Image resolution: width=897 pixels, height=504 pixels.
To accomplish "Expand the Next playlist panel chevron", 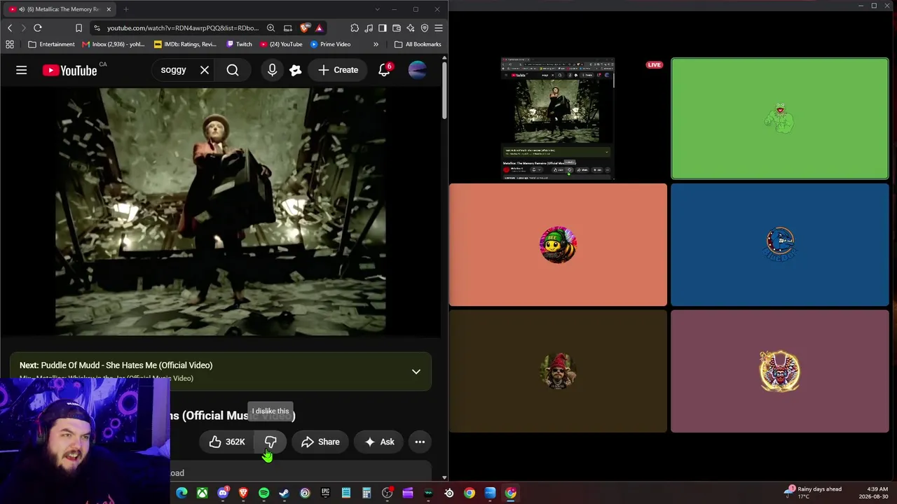I will 416,372.
